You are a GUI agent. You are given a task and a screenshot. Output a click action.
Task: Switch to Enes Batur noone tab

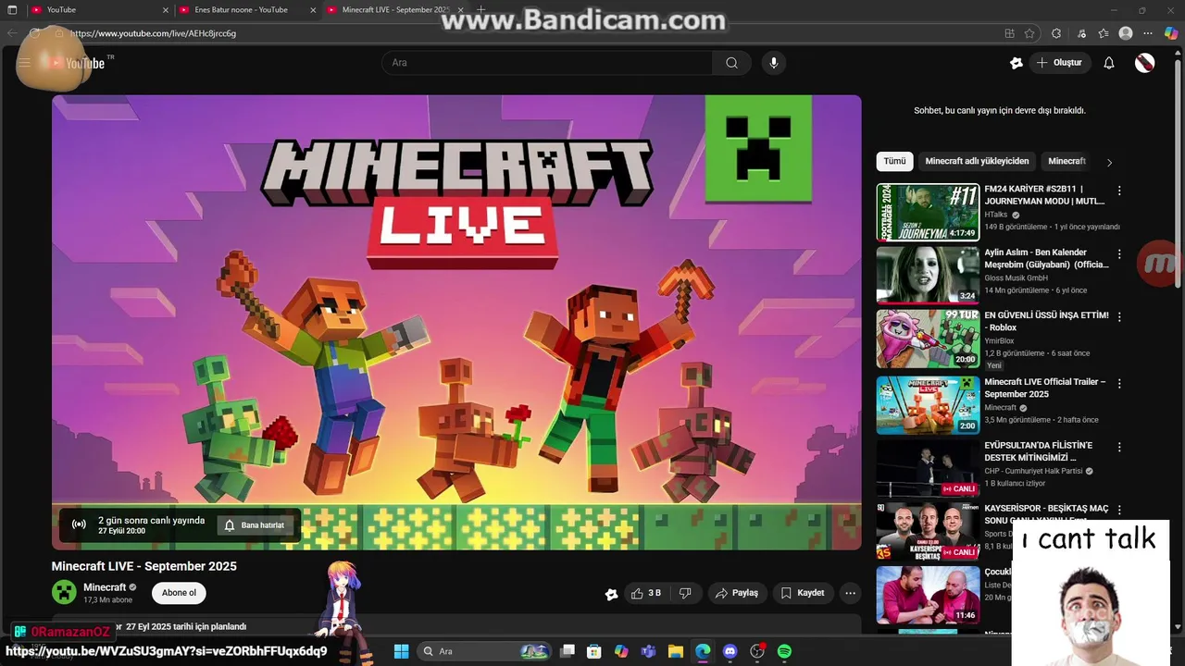point(248,10)
